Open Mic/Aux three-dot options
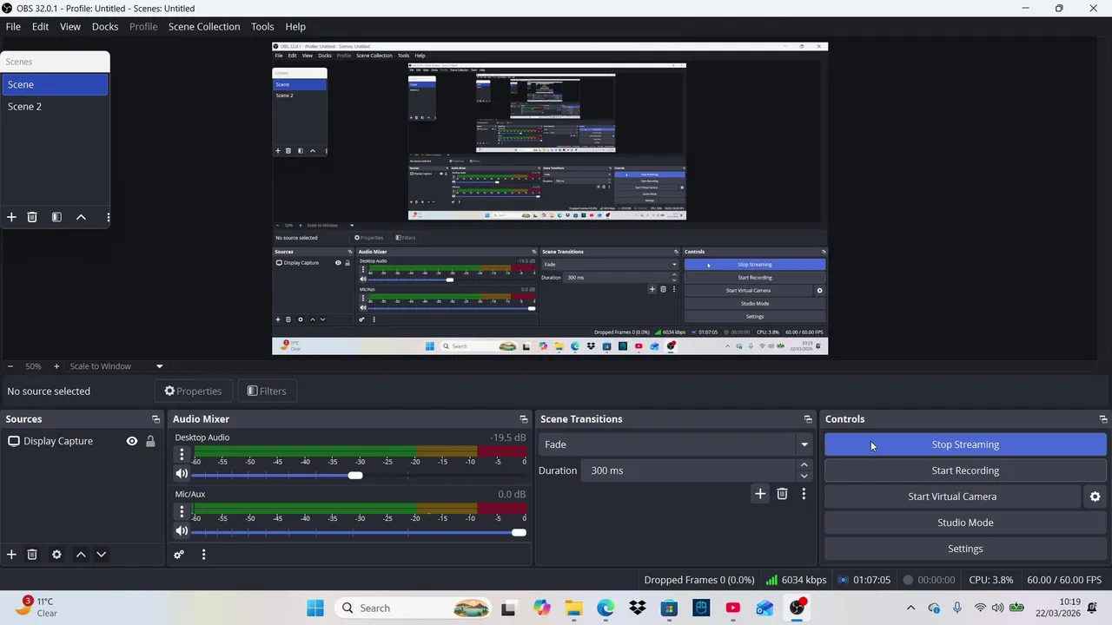 pos(182,511)
